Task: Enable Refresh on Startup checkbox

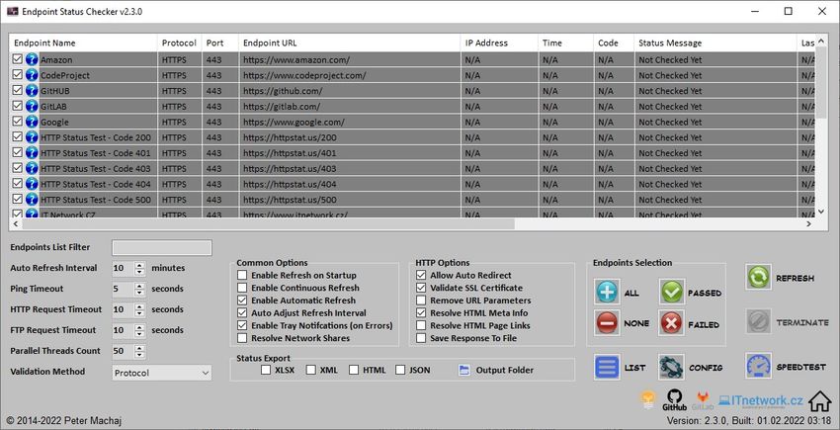Action: point(242,275)
